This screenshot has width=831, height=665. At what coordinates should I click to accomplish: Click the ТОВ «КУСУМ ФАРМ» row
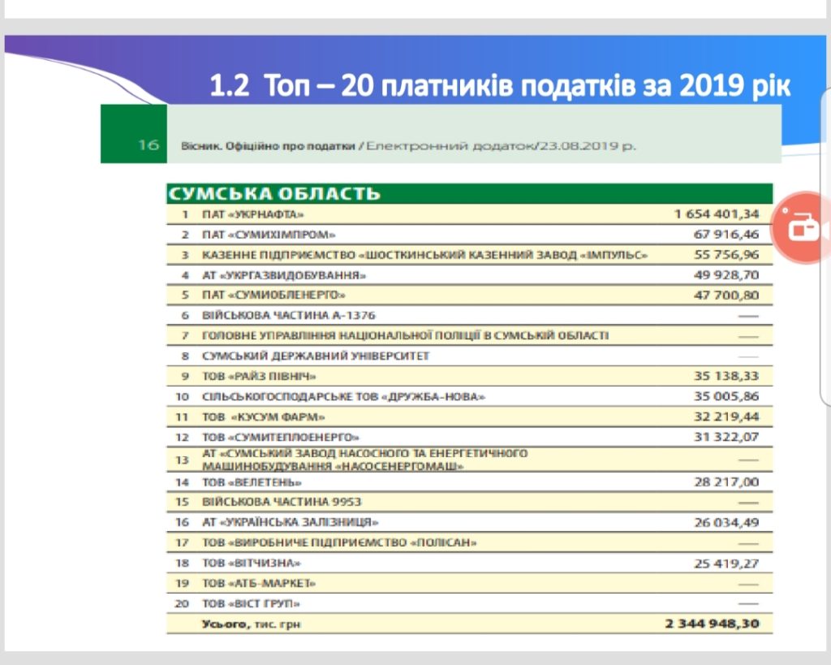coord(264,417)
